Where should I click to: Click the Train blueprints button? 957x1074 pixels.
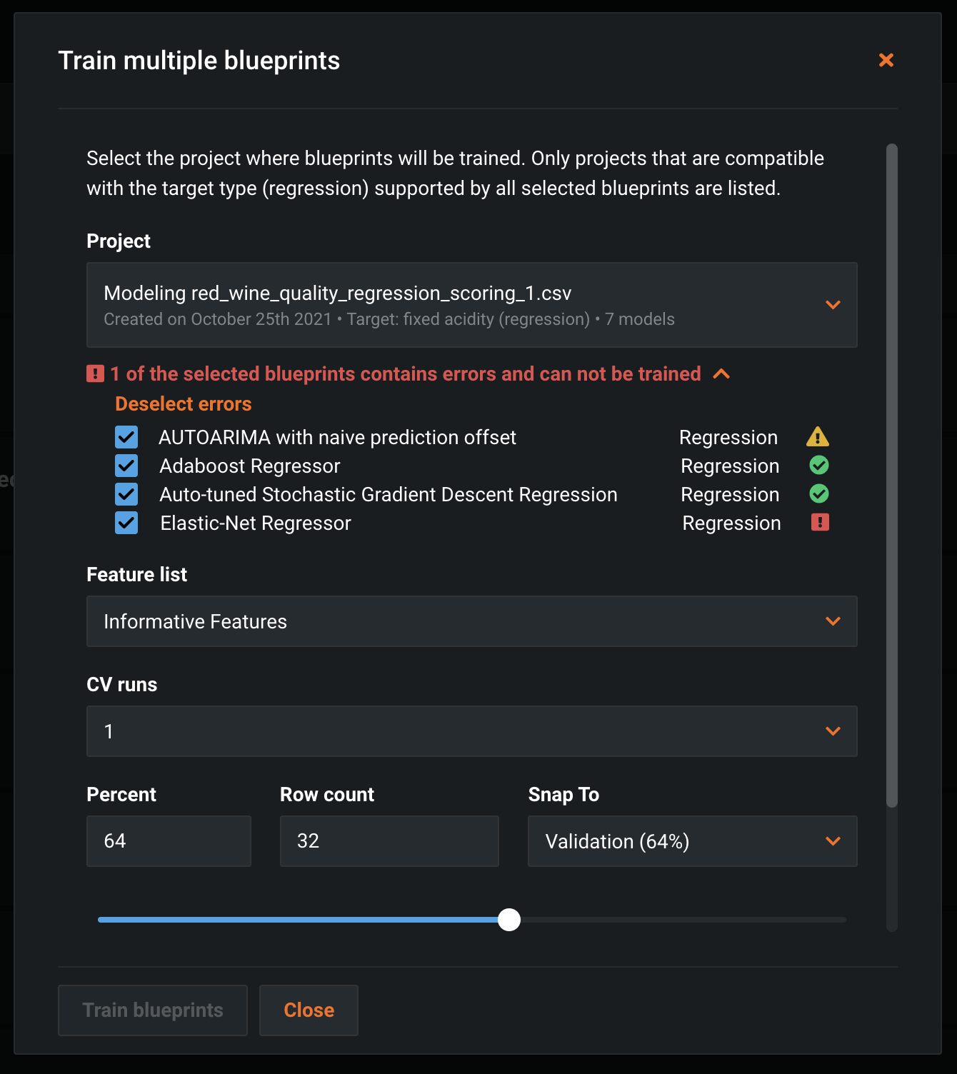[153, 1010]
